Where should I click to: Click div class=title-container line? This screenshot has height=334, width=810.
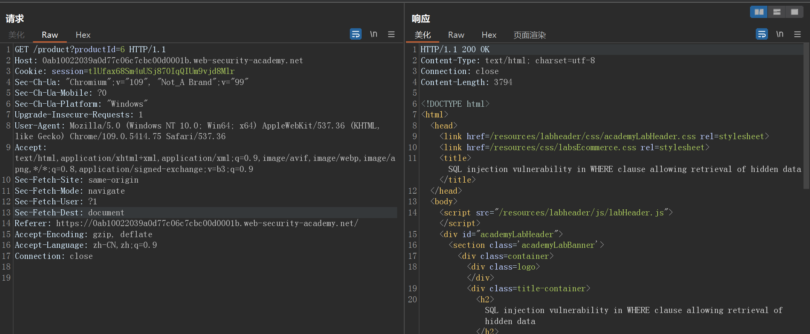pyautogui.click(x=529, y=289)
